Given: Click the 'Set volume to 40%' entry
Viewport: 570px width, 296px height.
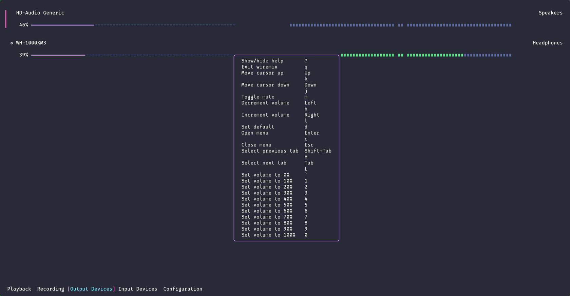Looking at the screenshot, I should click(267, 199).
